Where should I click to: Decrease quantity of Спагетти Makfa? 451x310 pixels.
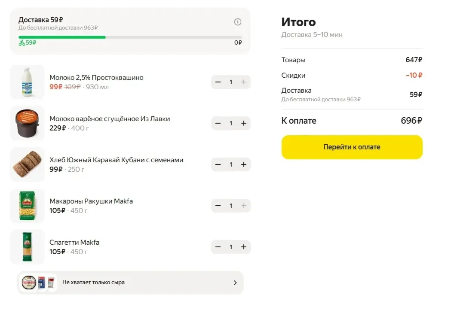click(218, 247)
